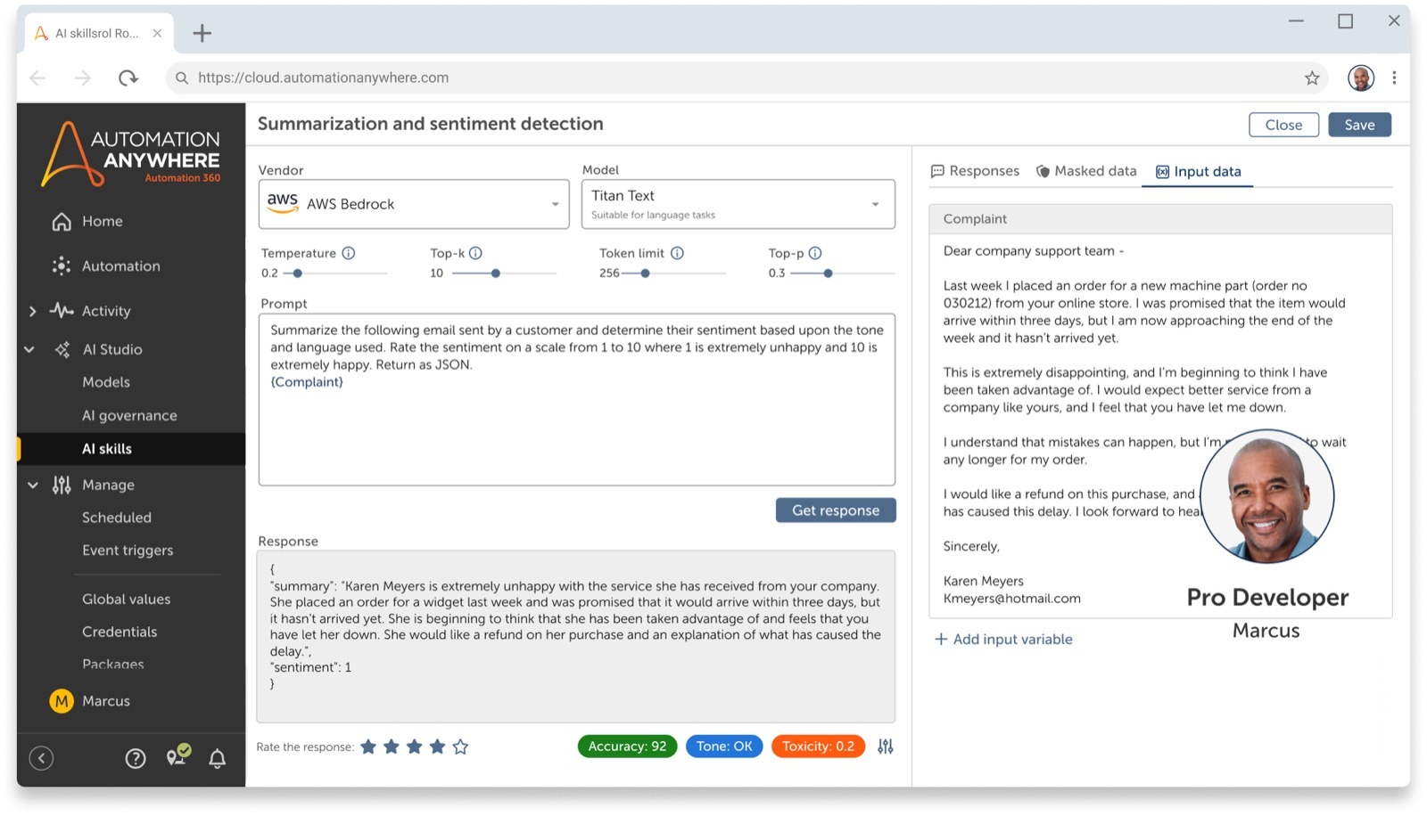Open a new browser tab
Screen dimensions: 1427x816
(x=202, y=34)
